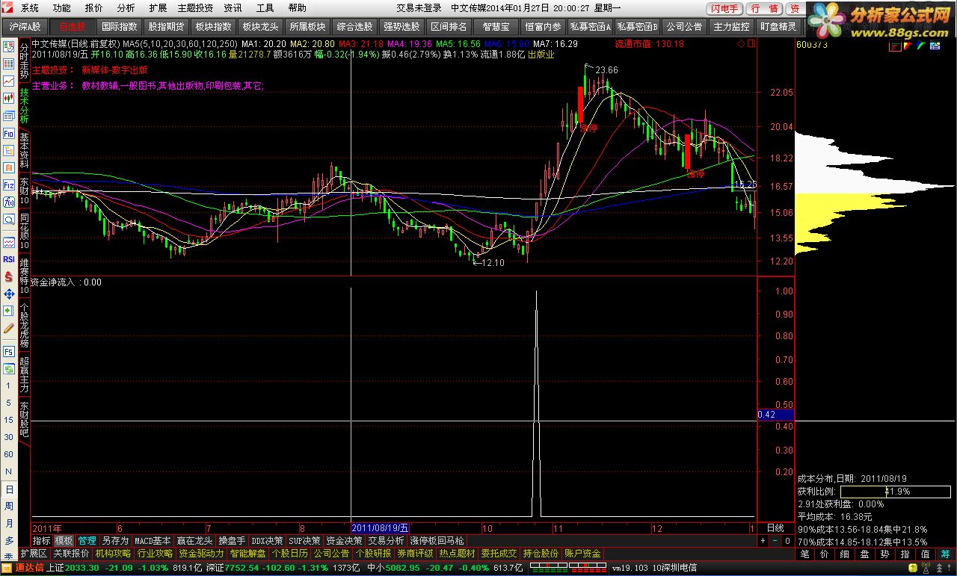Click the F12 sidebar icon
Image resolution: width=957 pixels, height=576 pixels.
(x=8, y=185)
